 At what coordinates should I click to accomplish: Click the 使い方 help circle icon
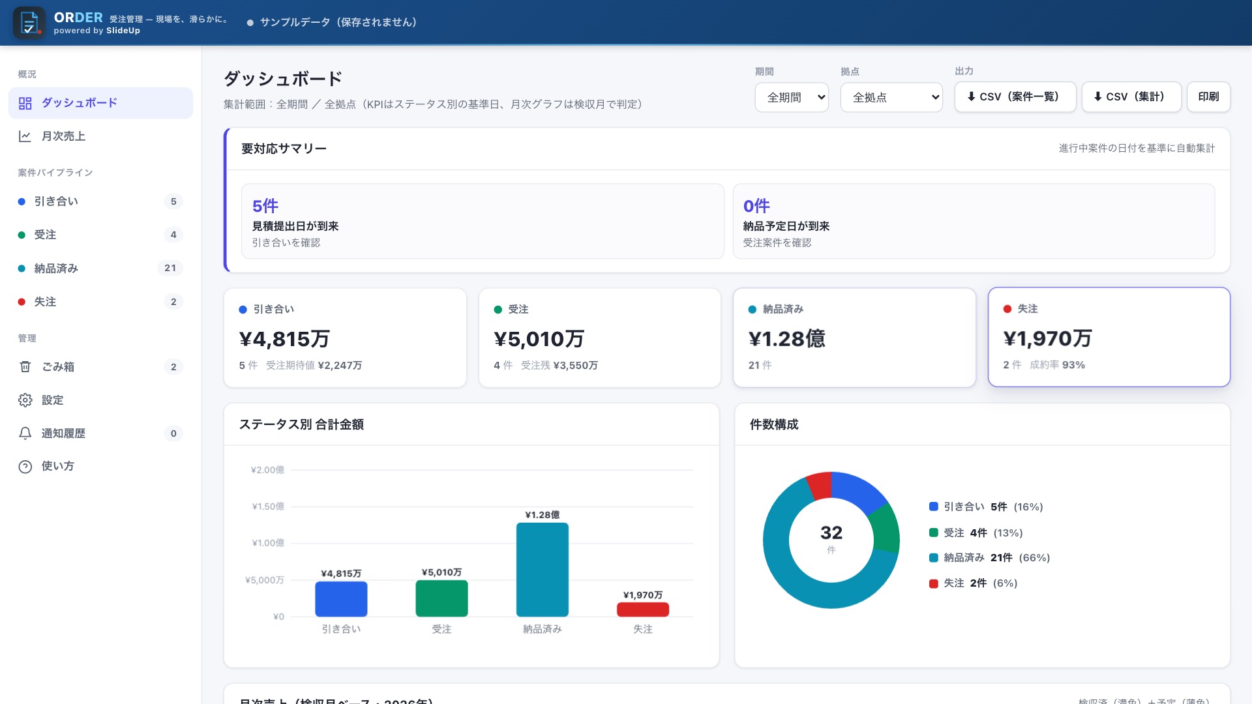pyautogui.click(x=25, y=467)
